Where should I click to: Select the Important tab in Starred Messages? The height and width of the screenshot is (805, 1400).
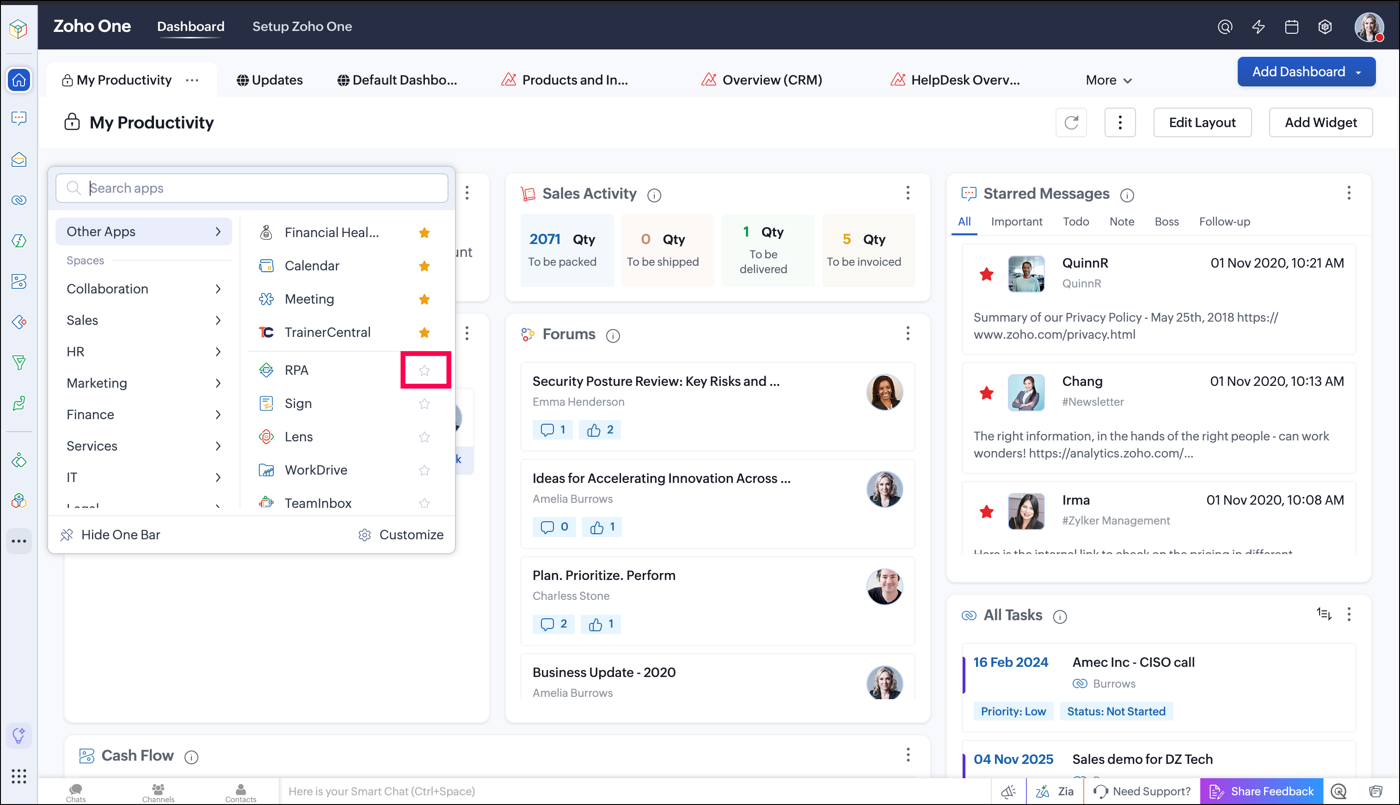click(x=1017, y=222)
